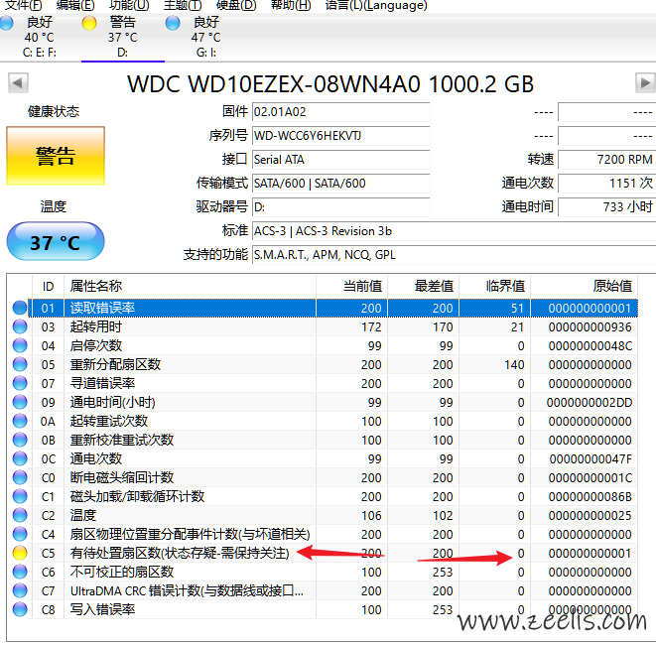Image resolution: width=656 pixels, height=645 pixels.
Task: Click the ID column header
Action: click(x=48, y=287)
